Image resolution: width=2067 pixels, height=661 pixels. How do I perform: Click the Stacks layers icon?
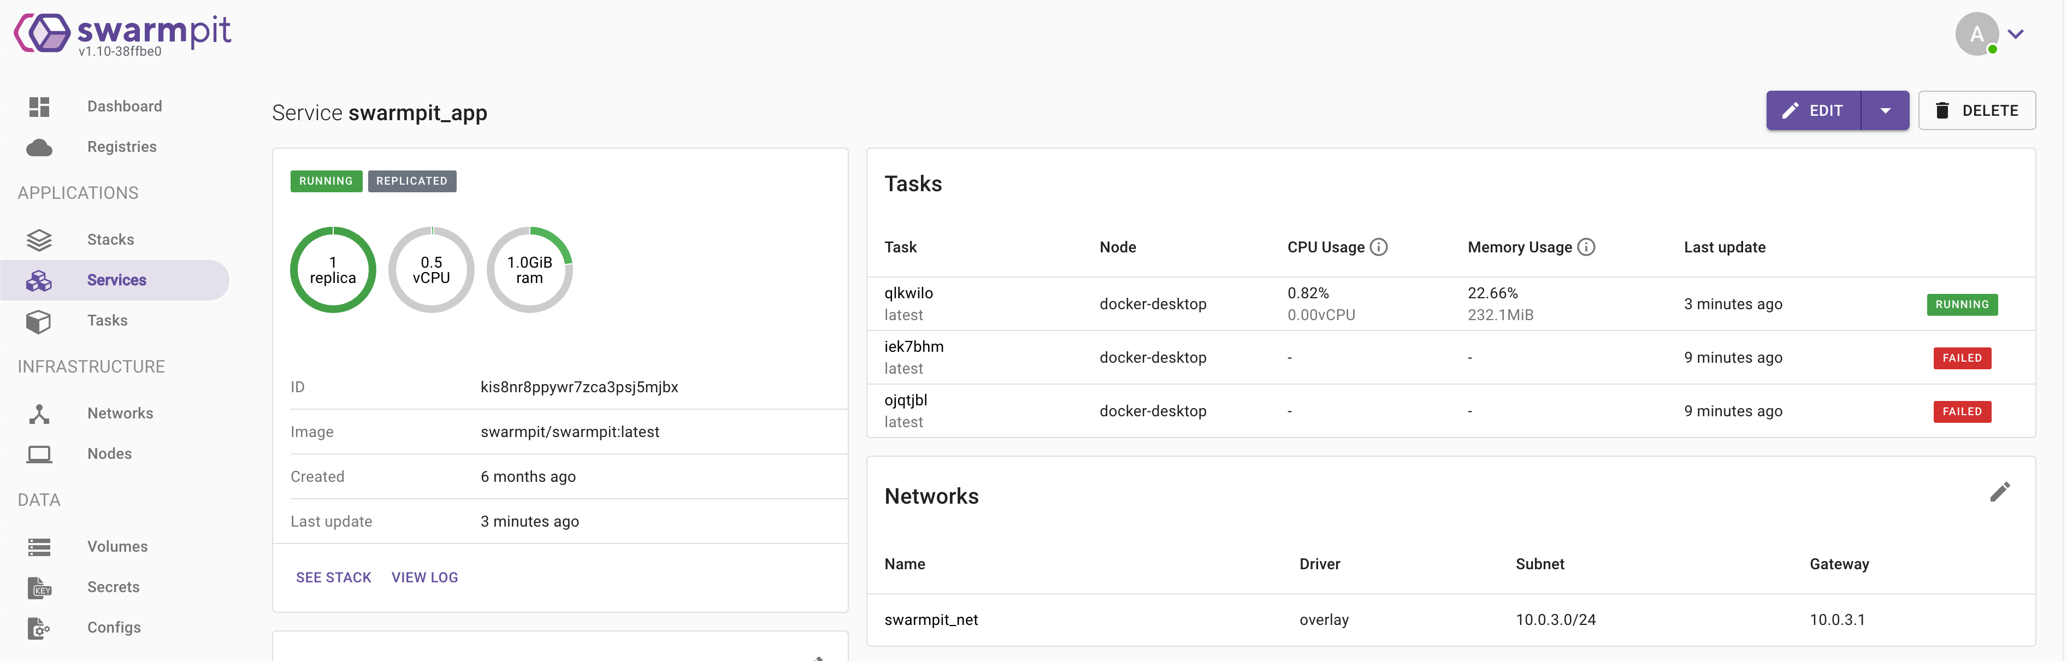click(39, 240)
